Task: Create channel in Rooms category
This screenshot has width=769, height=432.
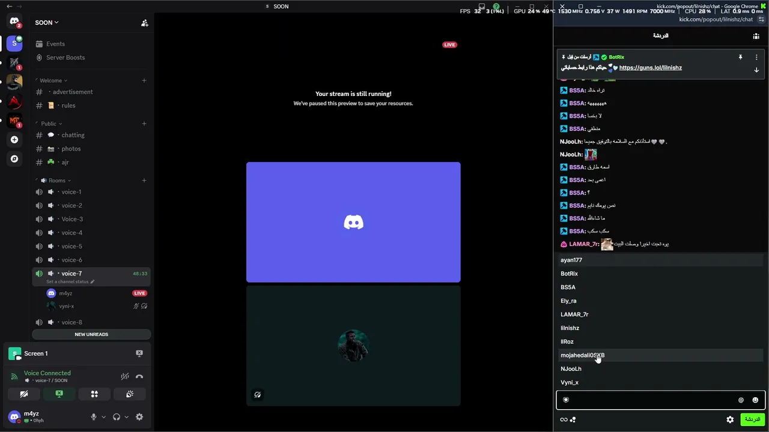Action: pyautogui.click(x=144, y=181)
